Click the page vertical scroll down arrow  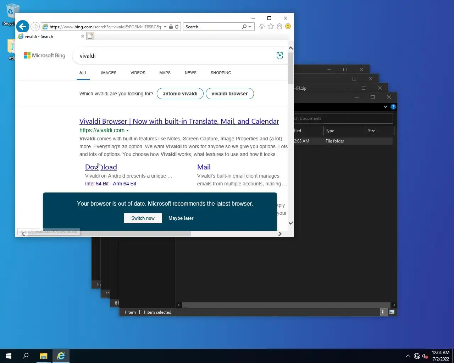290,223
